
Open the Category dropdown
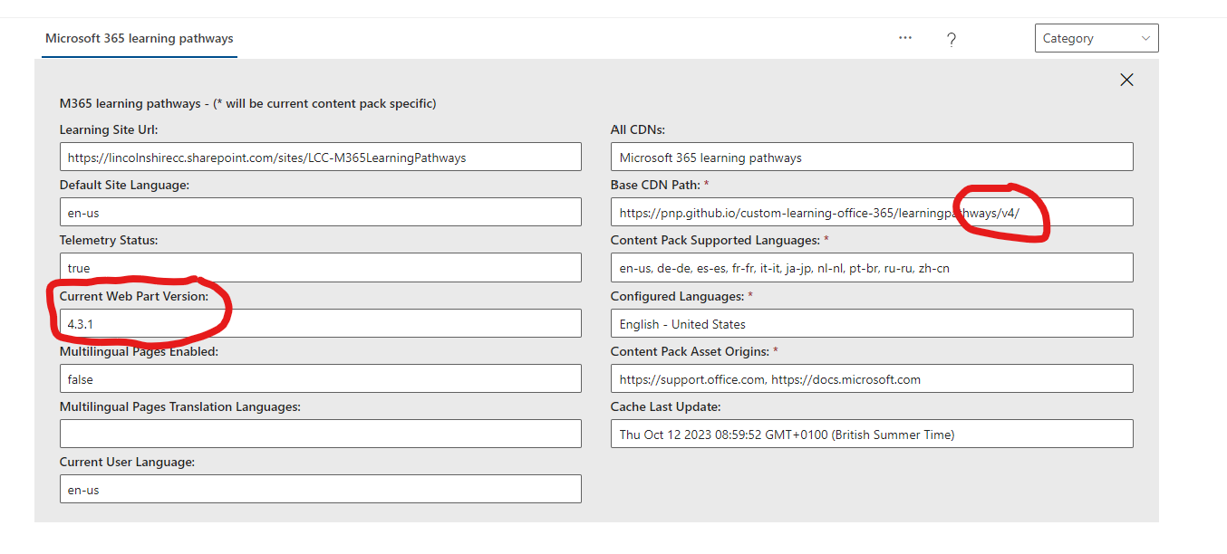pyautogui.click(x=1097, y=38)
